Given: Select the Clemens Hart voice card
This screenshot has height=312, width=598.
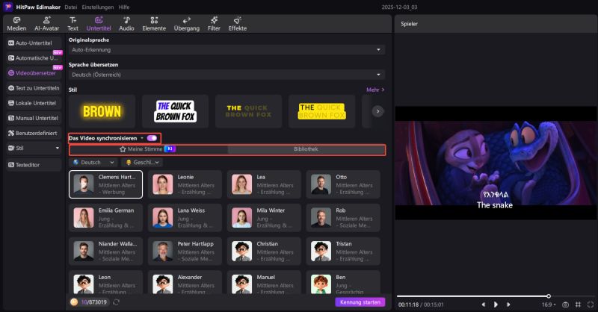Looking at the screenshot, I should [x=105, y=184].
